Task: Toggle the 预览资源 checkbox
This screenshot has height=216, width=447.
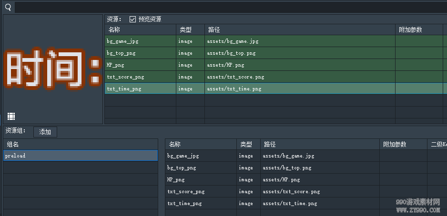Action: (132, 19)
